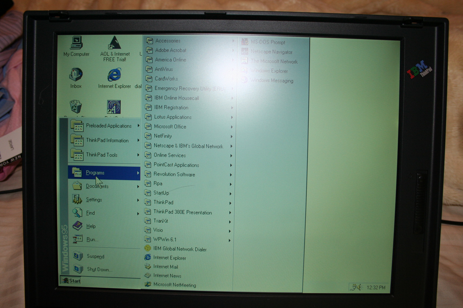This screenshot has width=463, height=308.
Task: Click the Netscape Navigator icon
Action: (245, 51)
